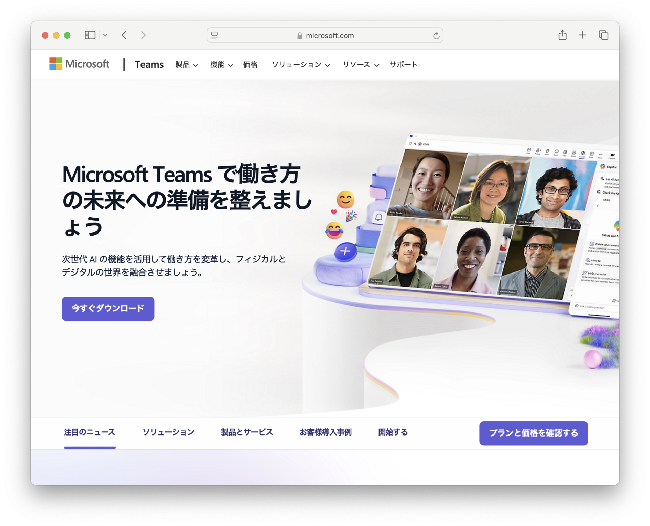
Task: Open the Teams home link
Action: 149,64
